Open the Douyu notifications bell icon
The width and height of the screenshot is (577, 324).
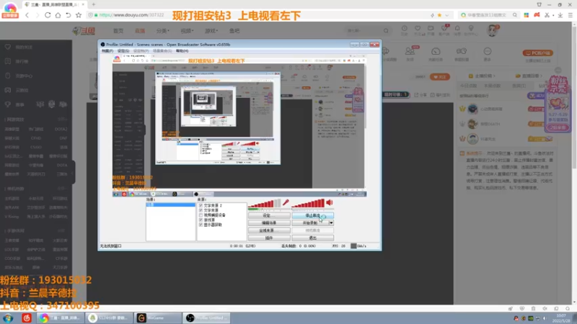click(x=457, y=29)
